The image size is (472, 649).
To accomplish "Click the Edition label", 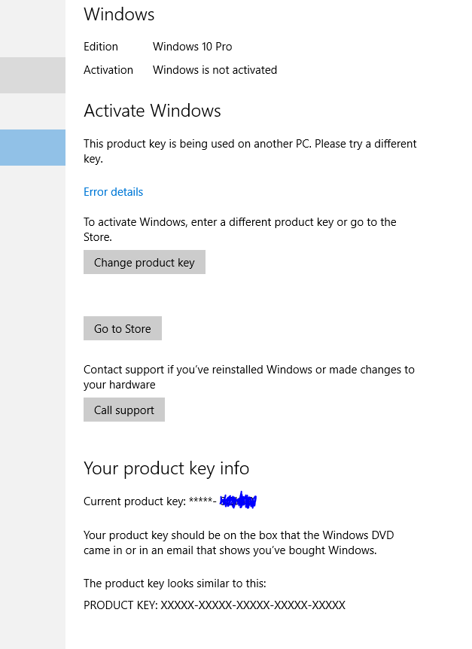I will tap(100, 47).
